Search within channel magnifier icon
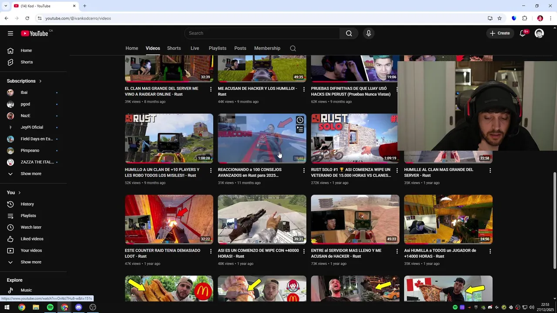The height and width of the screenshot is (313, 557). tap(293, 48)
